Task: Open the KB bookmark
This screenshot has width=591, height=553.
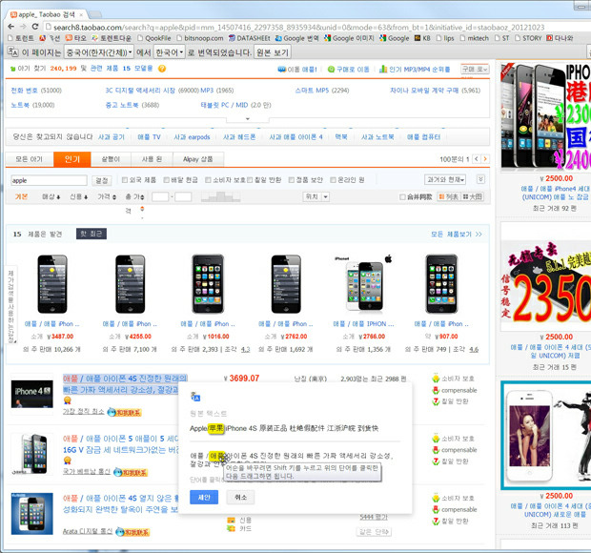Action: pos(422,38)
